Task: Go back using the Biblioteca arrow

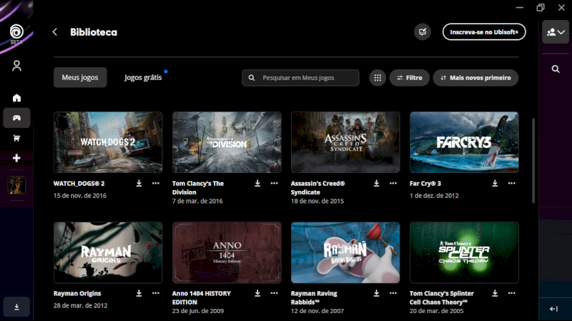Action: pos(55,32)
